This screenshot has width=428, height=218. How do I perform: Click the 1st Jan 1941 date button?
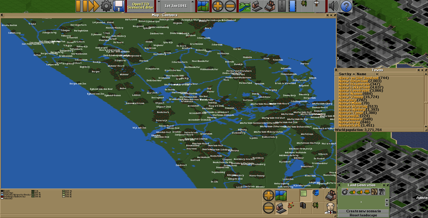pos(176,6)
